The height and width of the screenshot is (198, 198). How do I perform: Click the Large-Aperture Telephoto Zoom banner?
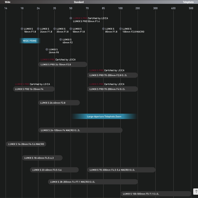(x=104, y=116)
